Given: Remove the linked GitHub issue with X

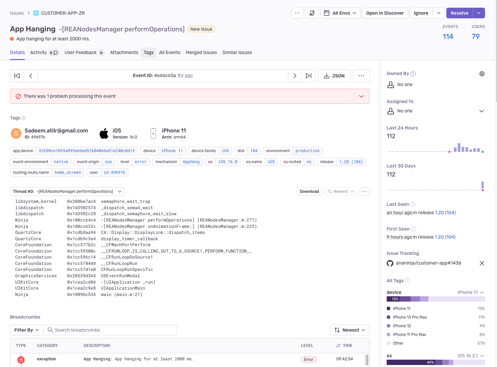Looking at the screenshot, I should click(x=482, y=263).
